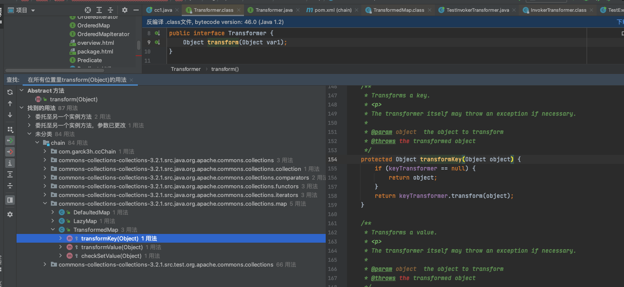Image resolution: width=624 pixels, height=287 pixels.
Task: Select package.html in the project tree
Action: pos(95,51)
